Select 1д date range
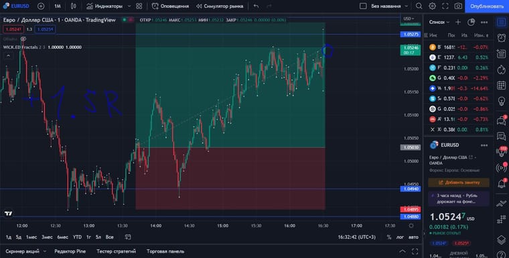This screenshot has width=509, height=258. point(9,237)
